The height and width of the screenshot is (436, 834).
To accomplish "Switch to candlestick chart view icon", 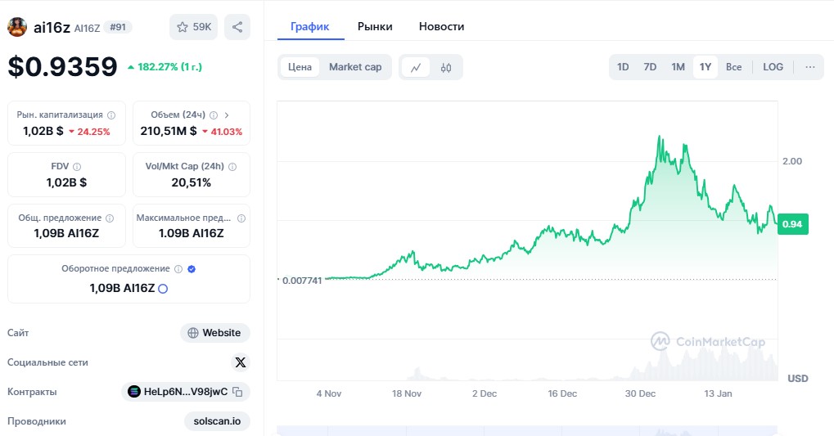I will (x=446, y=67).
